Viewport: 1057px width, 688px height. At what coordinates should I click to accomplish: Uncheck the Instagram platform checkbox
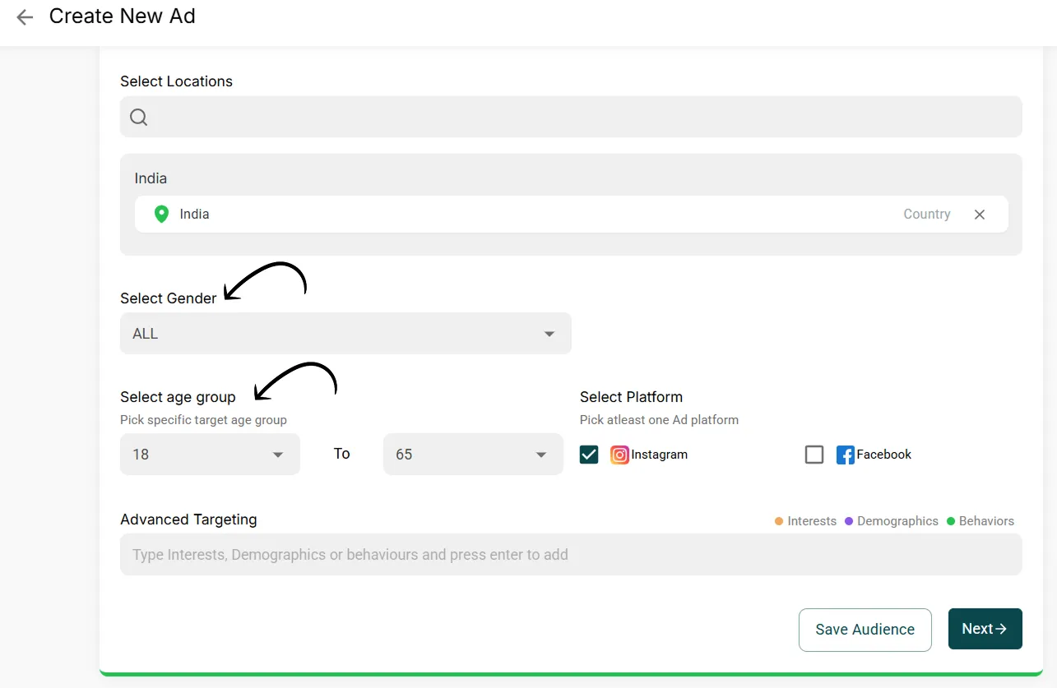[589, 455]
